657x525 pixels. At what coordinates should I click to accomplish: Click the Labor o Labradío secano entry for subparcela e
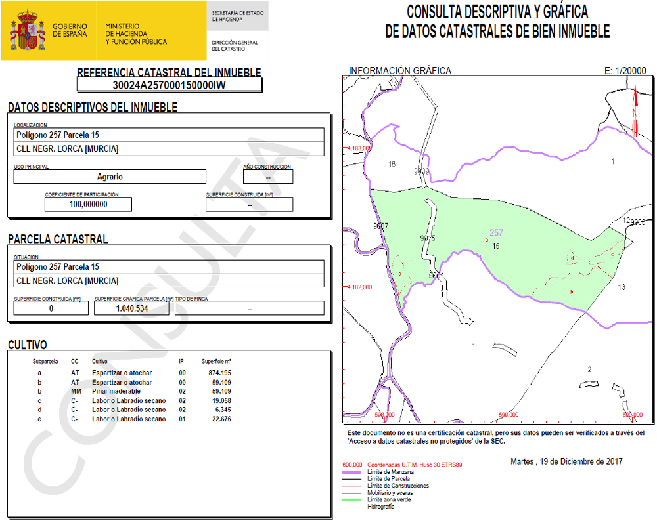pos(129,419)
